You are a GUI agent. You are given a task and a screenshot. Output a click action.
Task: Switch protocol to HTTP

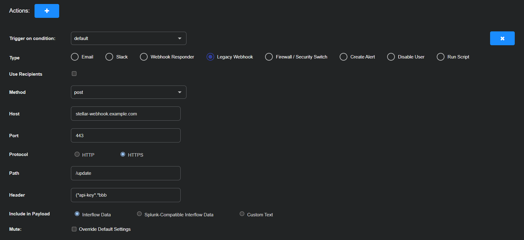(x=77, y=154)
